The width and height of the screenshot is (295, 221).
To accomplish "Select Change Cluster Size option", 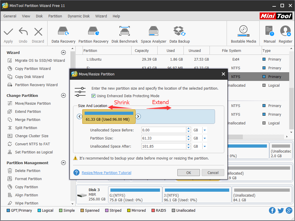I will pos(32,136).
